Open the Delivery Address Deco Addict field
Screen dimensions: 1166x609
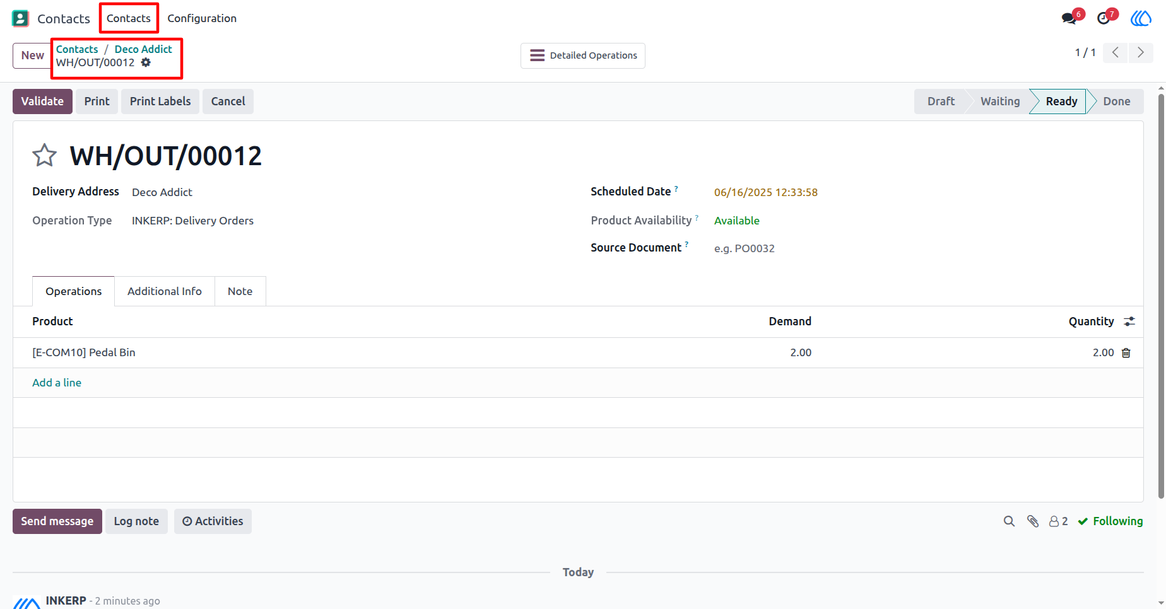(162, 192)
